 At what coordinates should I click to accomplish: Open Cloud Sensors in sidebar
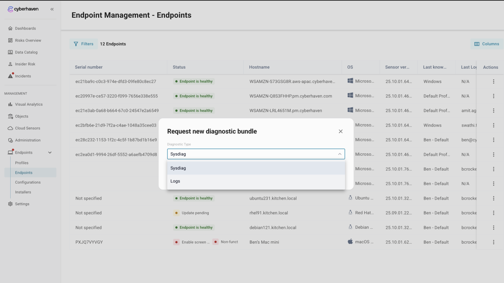point(28,128)
